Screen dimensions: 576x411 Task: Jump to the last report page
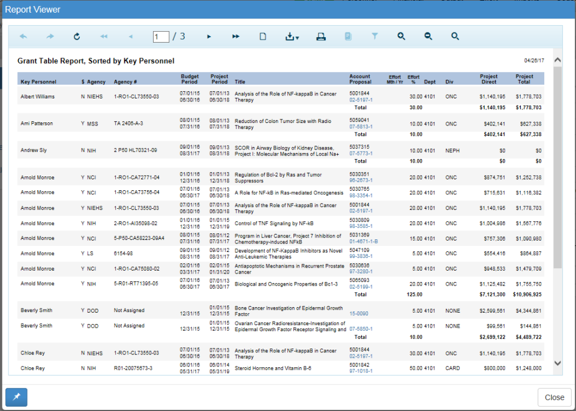pyautogui.click(x=235, y=36)
